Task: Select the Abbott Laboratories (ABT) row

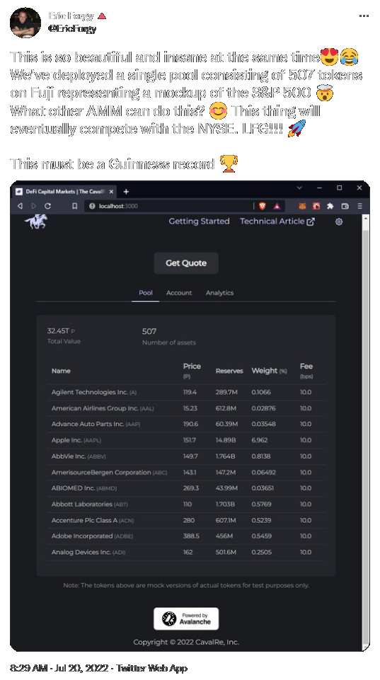Action: click(x=185, y=505)
